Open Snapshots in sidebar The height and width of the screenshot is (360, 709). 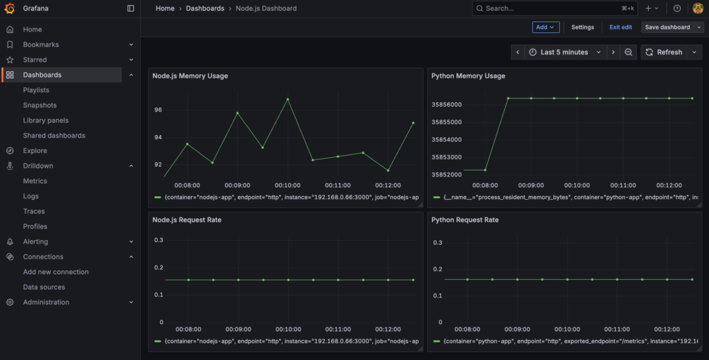39,105
